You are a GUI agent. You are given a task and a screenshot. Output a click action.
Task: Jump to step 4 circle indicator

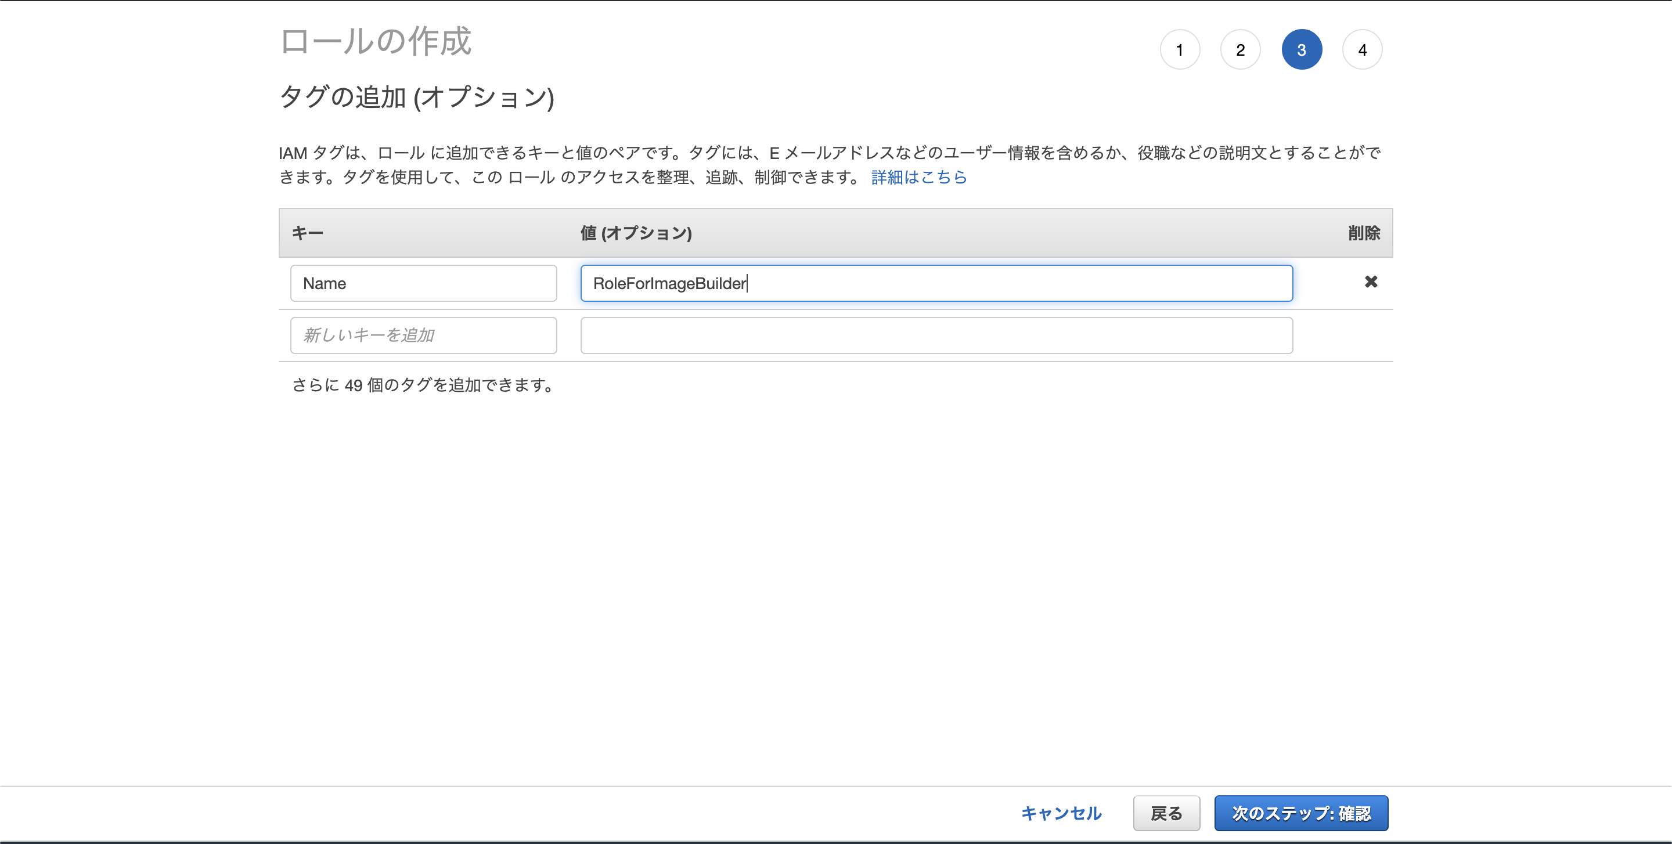coord(1362,49)
